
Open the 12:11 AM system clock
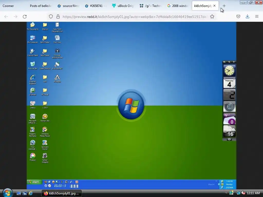pos(253,193)
